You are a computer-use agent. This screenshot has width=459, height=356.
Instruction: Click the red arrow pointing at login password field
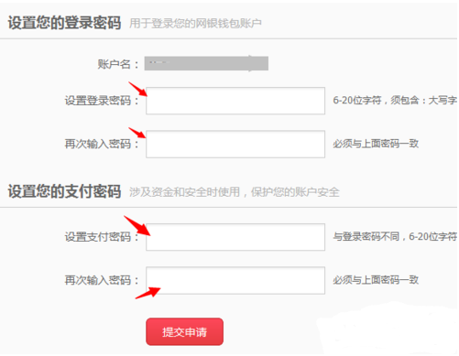click(x=137, y=89)
